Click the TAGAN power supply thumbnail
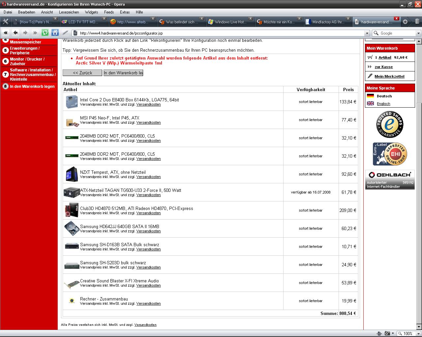The image size is (422, 337). (72, 192)
